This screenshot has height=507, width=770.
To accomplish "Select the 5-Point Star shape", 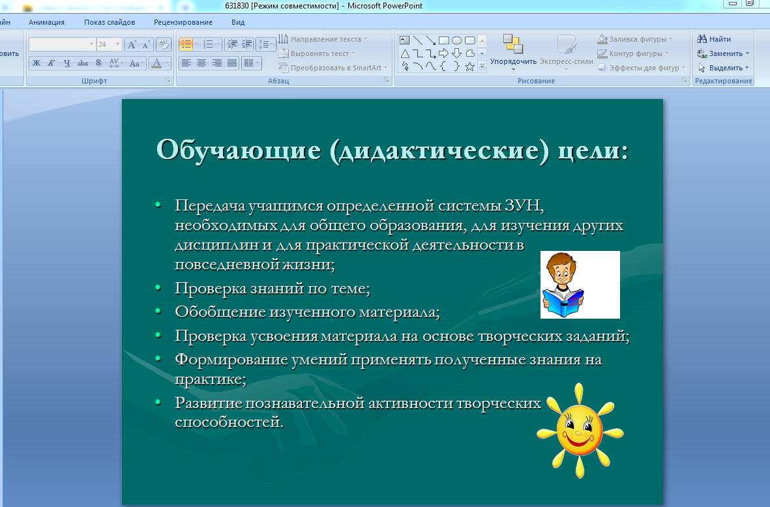I will [470, 66].
